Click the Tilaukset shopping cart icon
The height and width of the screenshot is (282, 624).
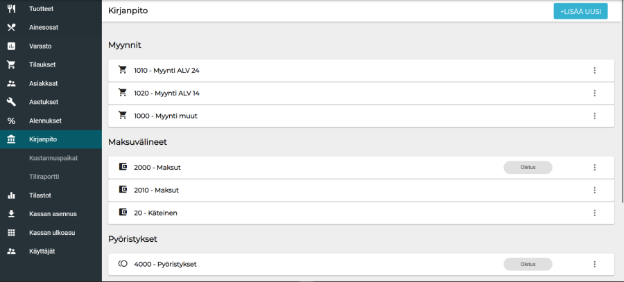[x=11, y=65]
